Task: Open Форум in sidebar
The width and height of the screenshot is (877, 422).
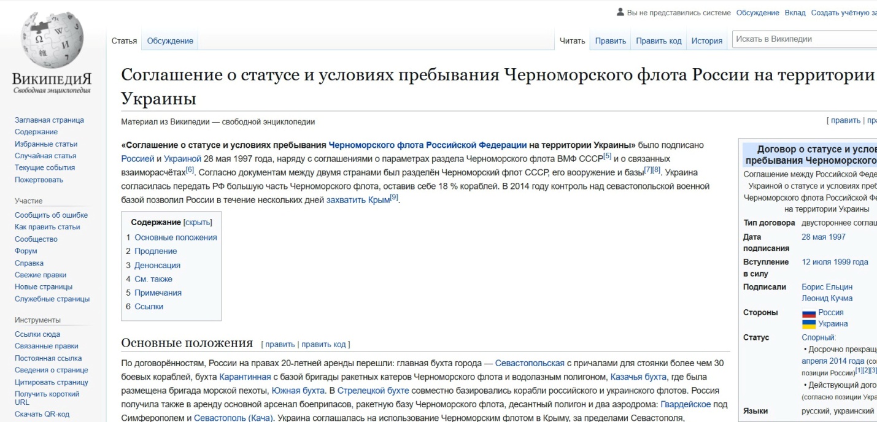Action: tap(26, 251)
